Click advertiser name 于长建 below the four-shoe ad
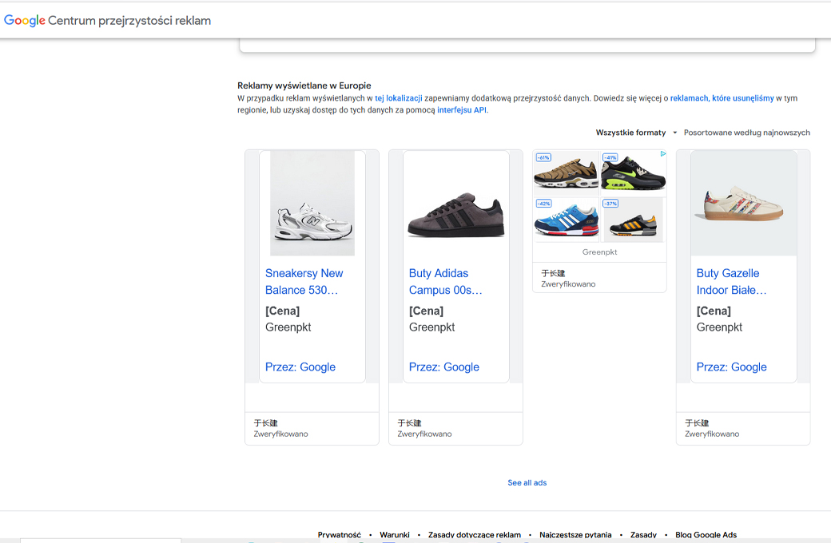 pos(553,273)
